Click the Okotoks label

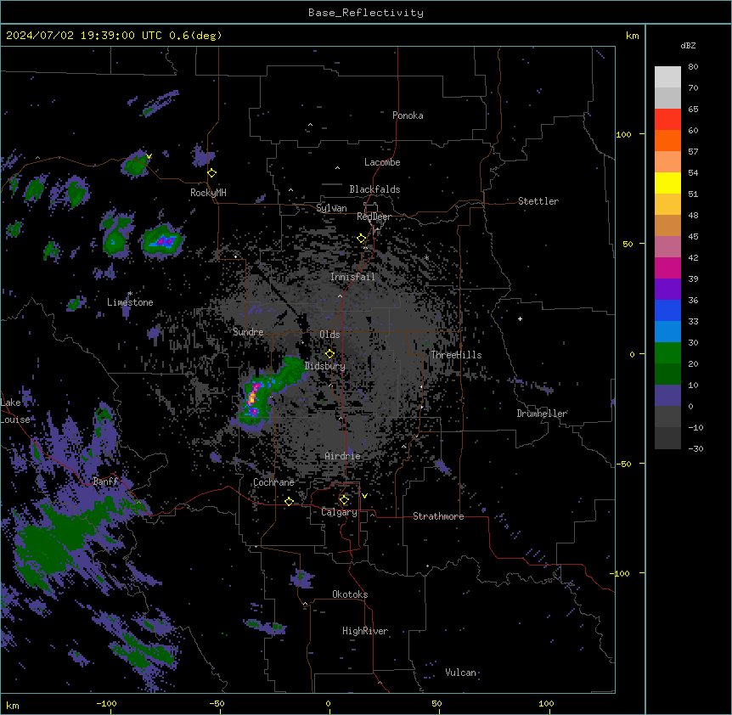[x=350, y=594]
